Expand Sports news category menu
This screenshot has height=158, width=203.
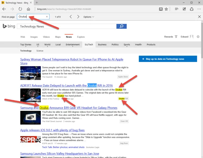click(127, 45)
